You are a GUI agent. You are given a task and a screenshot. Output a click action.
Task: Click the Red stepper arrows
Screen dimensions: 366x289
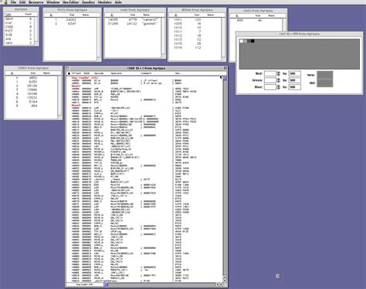(279, 74)
